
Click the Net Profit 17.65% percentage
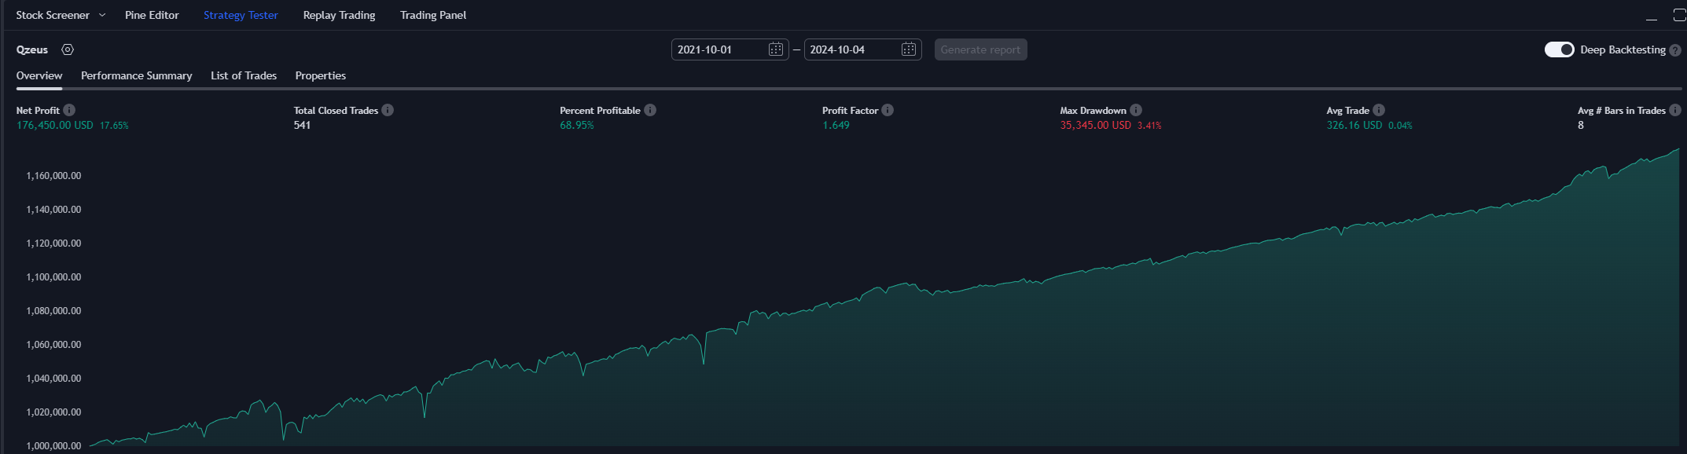pyautogui.click(x=114, y=126)
